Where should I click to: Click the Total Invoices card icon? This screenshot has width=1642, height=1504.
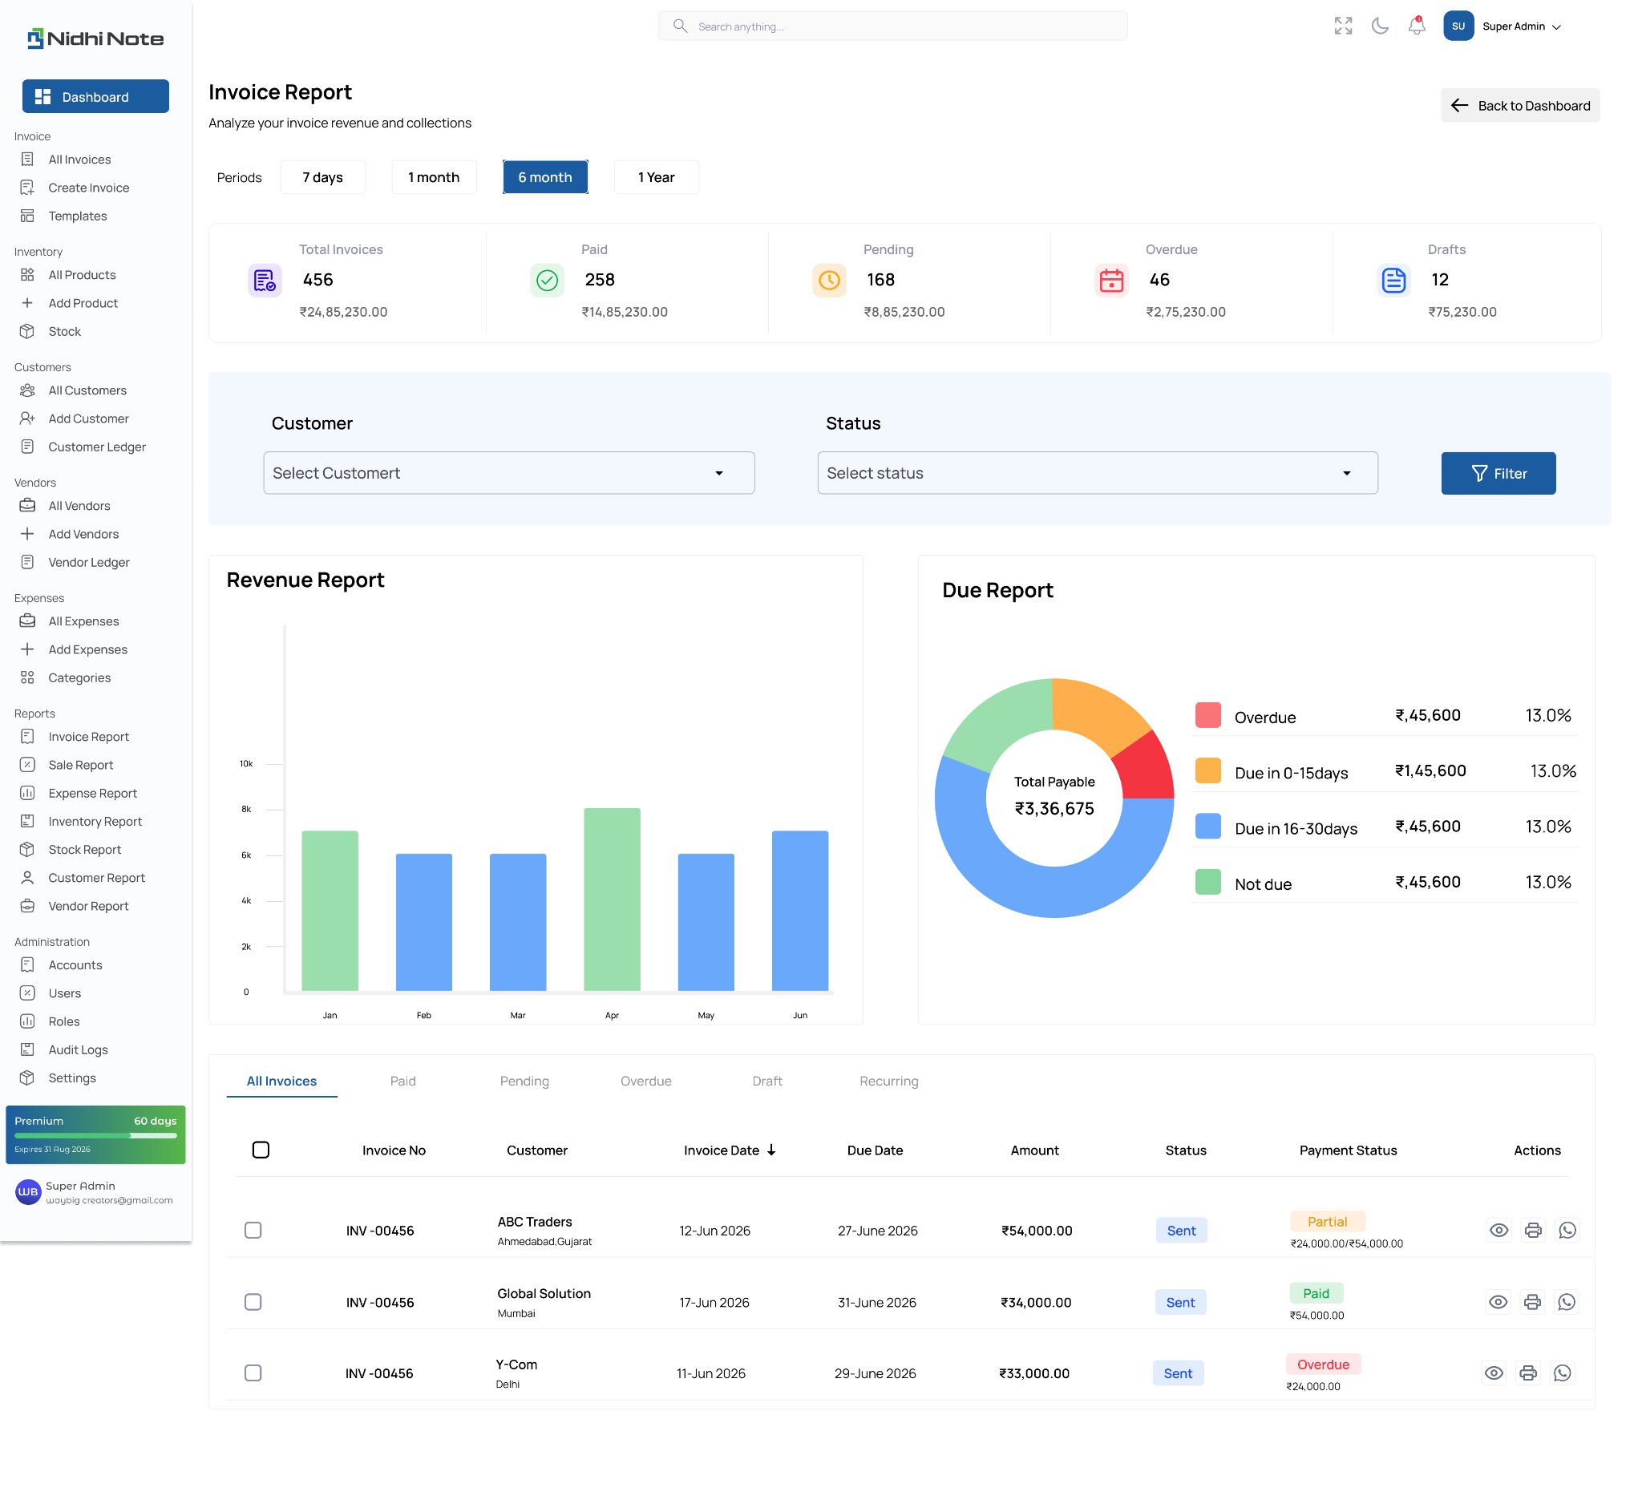click(x=265, y=281)
